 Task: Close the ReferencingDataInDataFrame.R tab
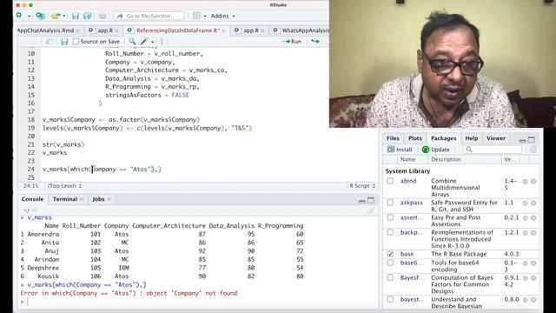(224, 31)
